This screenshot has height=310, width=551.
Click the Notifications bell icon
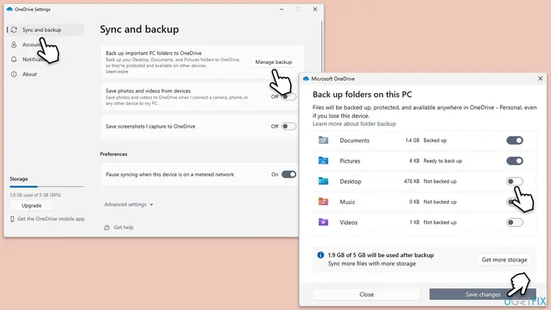(14, 59)
